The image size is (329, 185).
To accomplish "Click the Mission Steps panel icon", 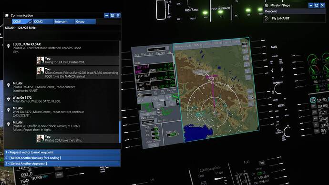I will (x=267, y=5).
